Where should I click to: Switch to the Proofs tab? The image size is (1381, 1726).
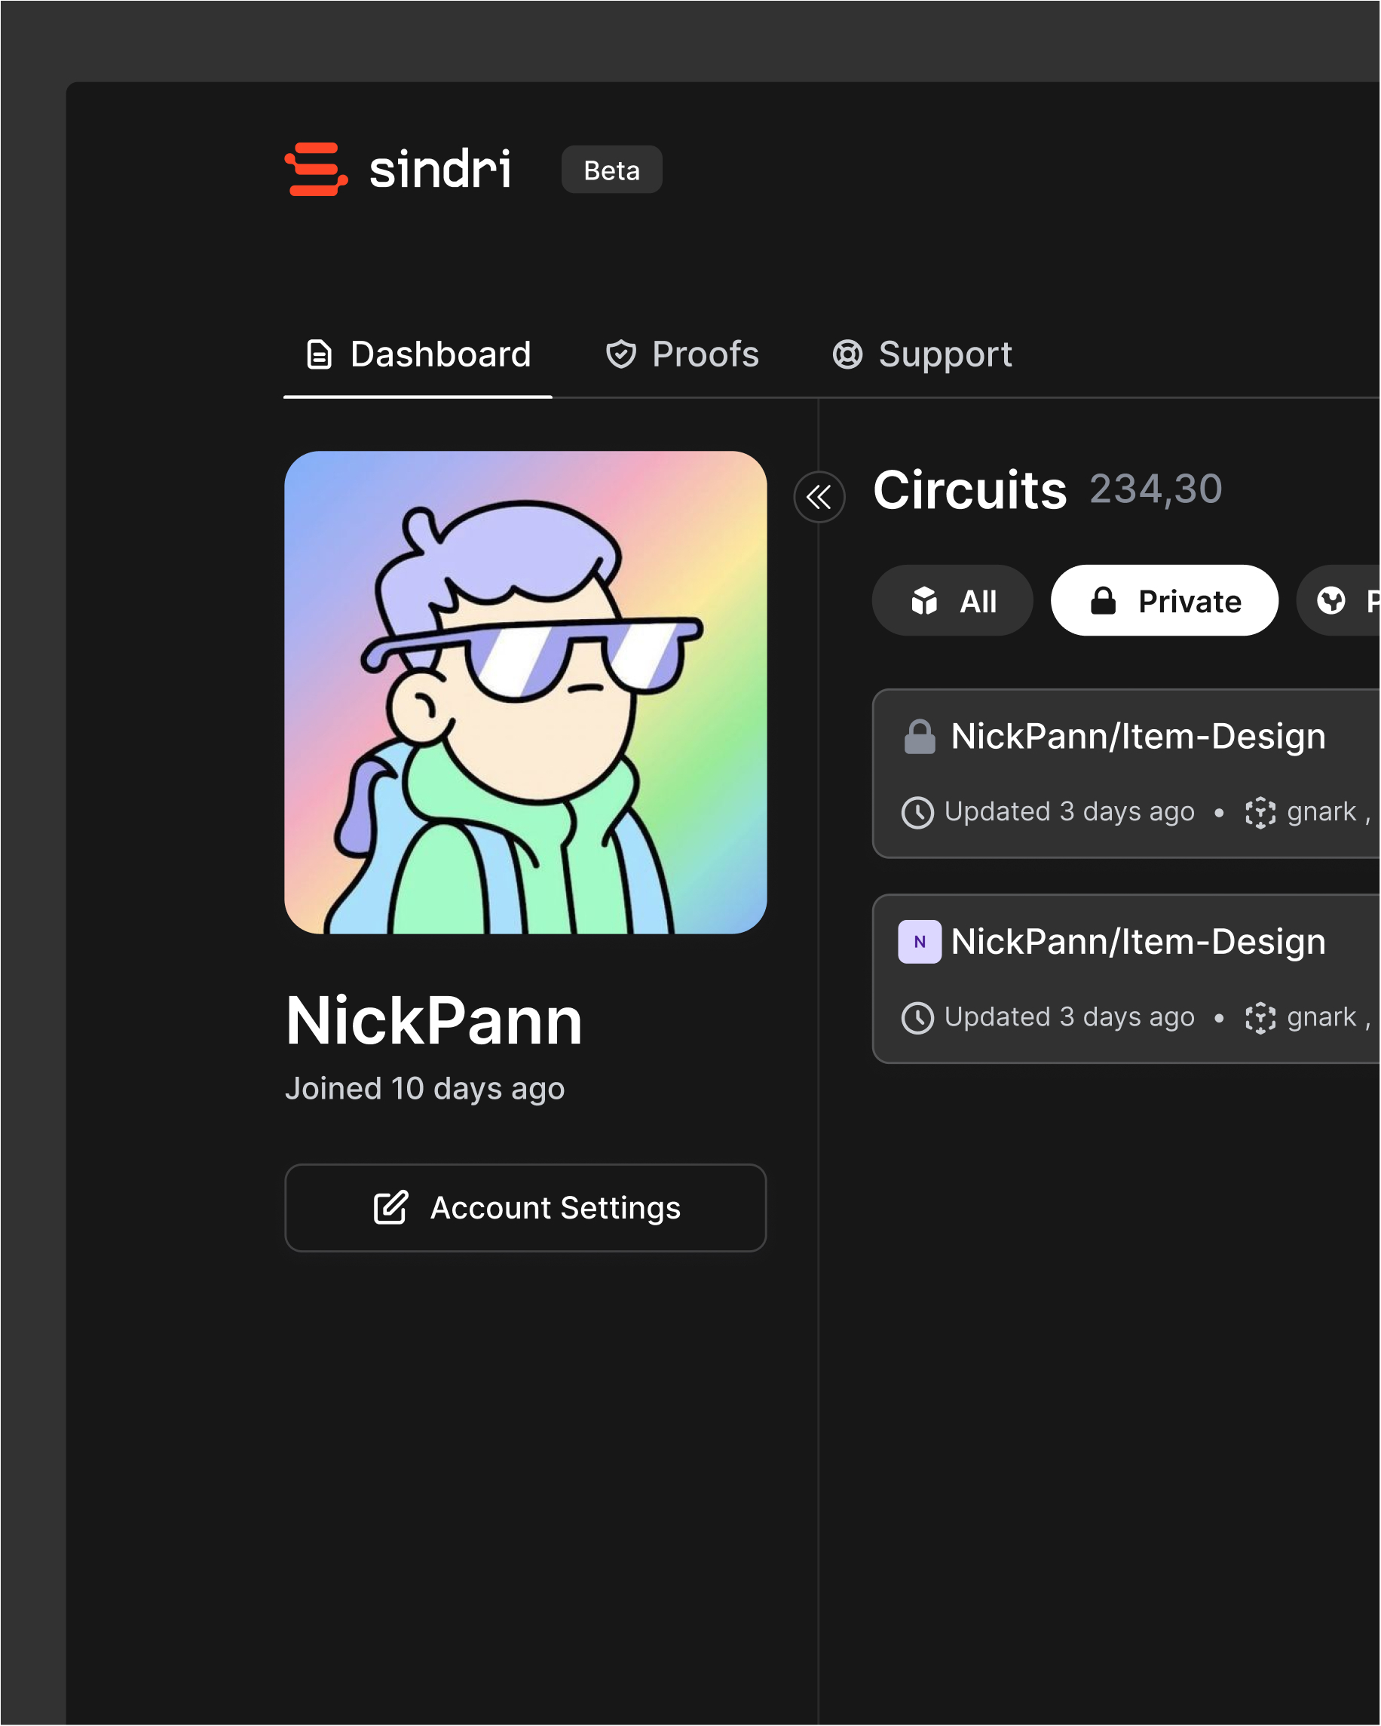coord(681,354)
